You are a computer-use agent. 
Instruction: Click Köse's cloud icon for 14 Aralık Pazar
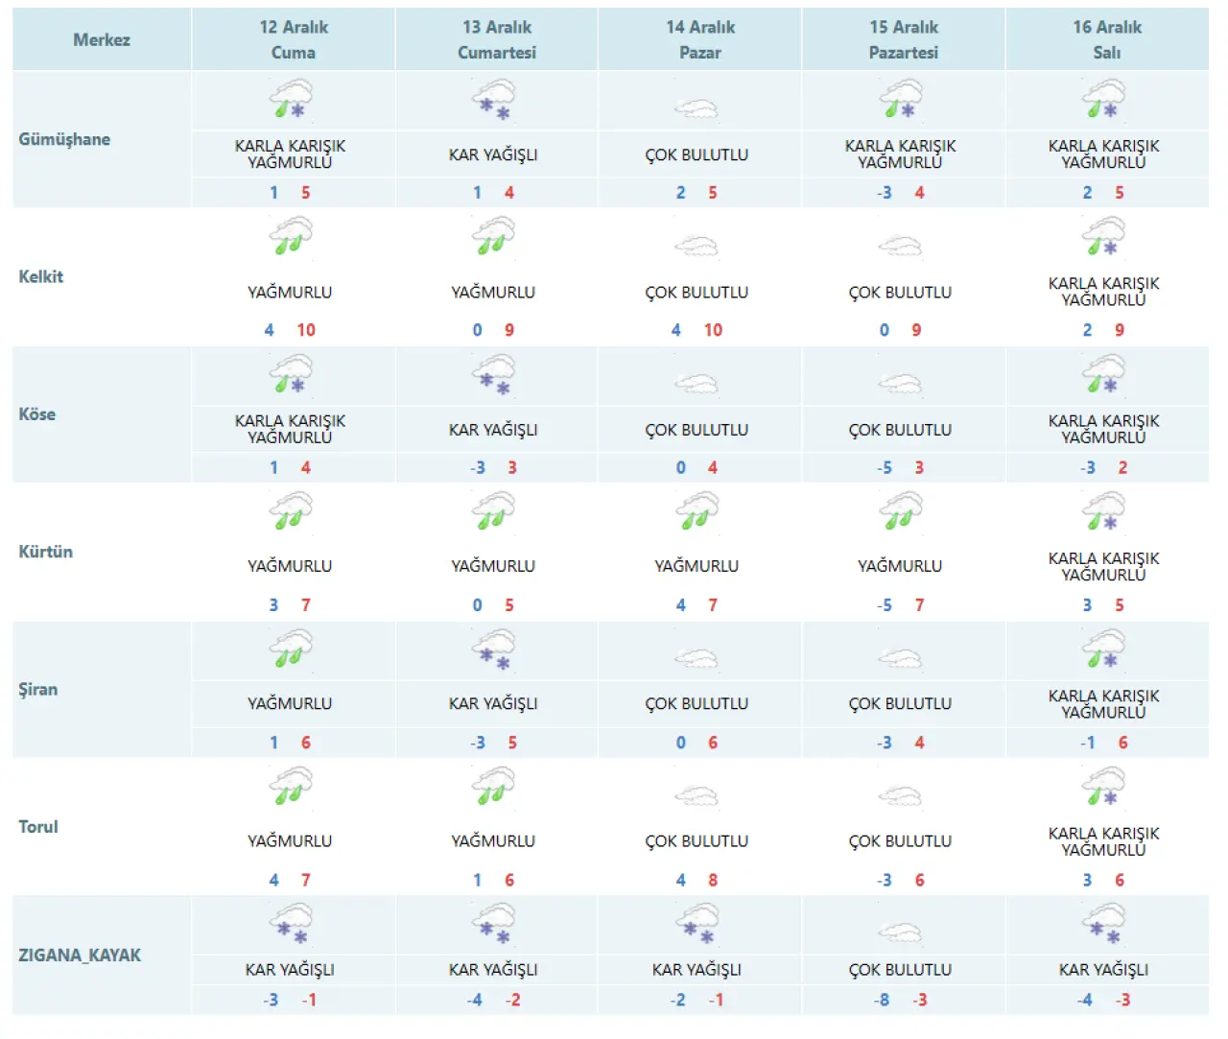pos(697,384)
